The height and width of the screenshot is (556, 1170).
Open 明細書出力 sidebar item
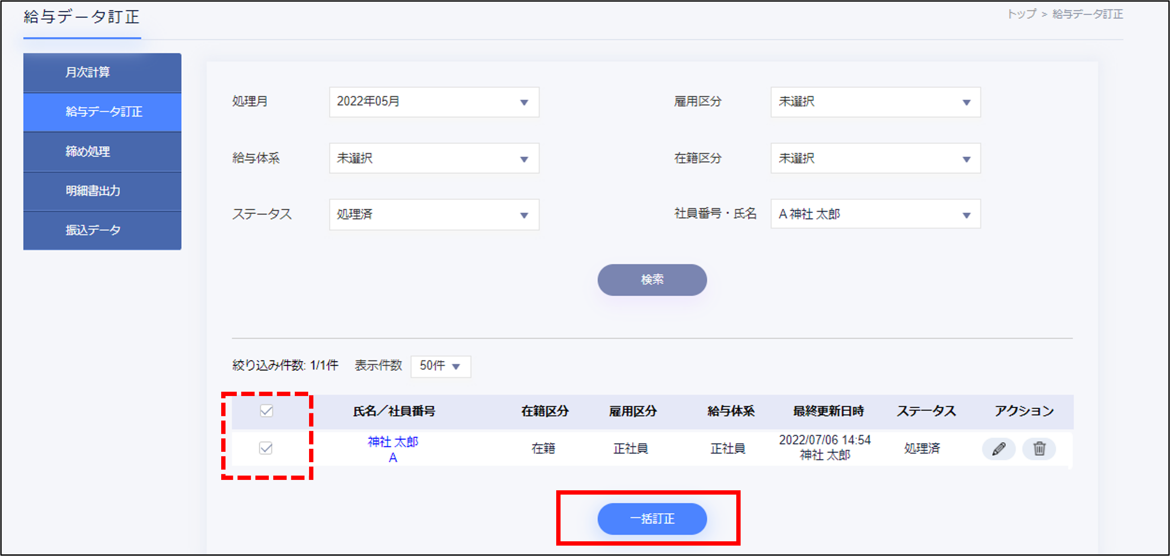point(102,191)
